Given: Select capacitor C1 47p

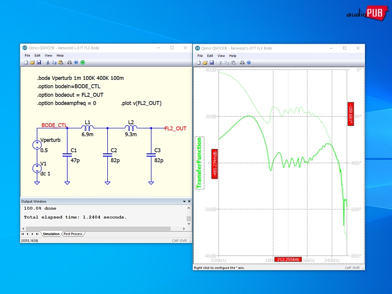Looking at the screenshot, I should pos(67,155).
